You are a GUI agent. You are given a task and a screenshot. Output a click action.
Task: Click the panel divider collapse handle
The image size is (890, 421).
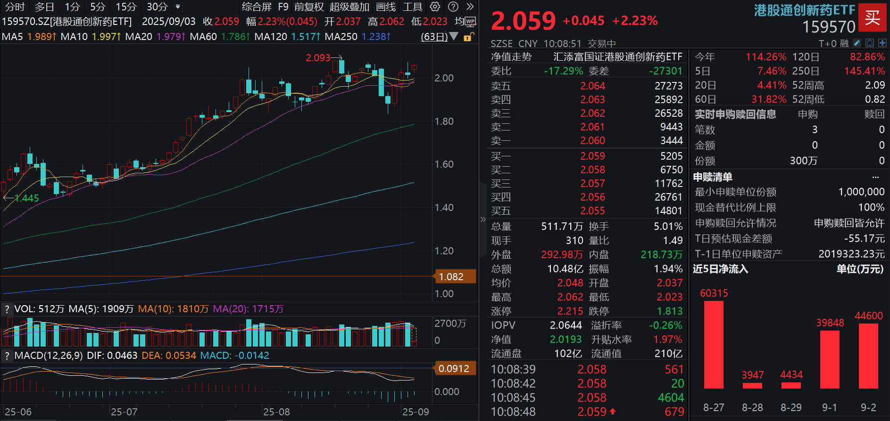(x=482, y=219)
